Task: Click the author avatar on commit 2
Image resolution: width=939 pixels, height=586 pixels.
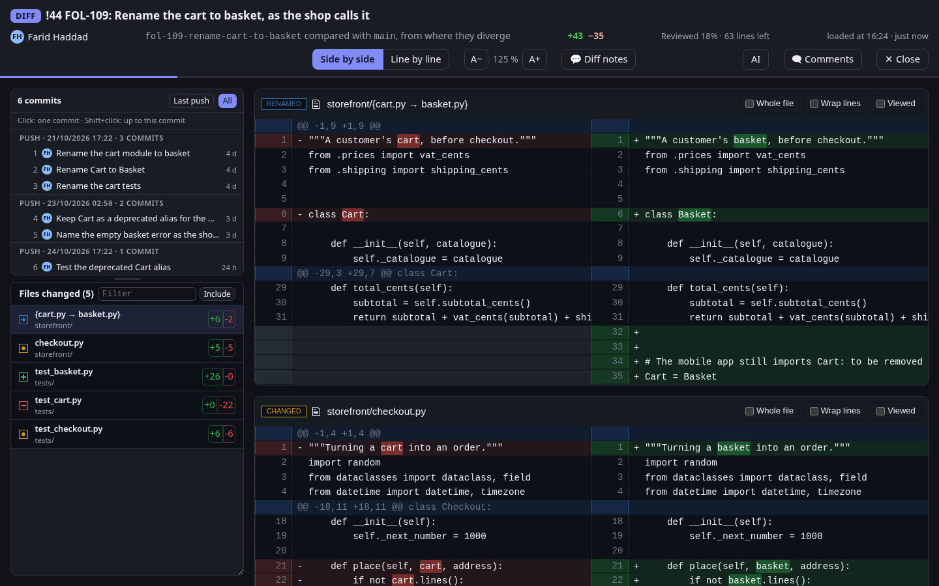Action: tap(47, 170)
